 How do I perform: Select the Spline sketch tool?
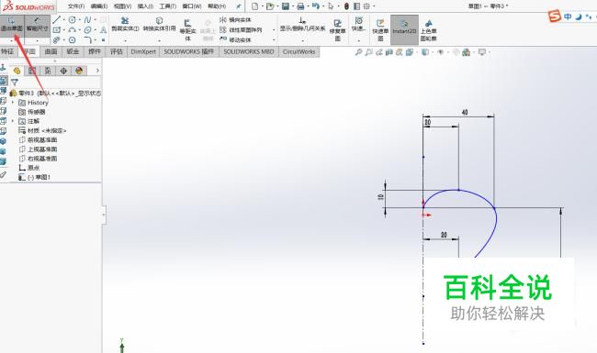click(x=87, y=19)
